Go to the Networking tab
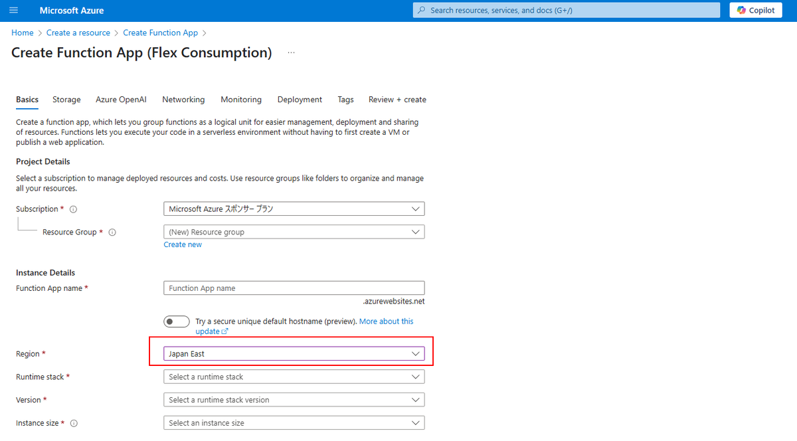This screenshot has width=797, height=441. 183,100
